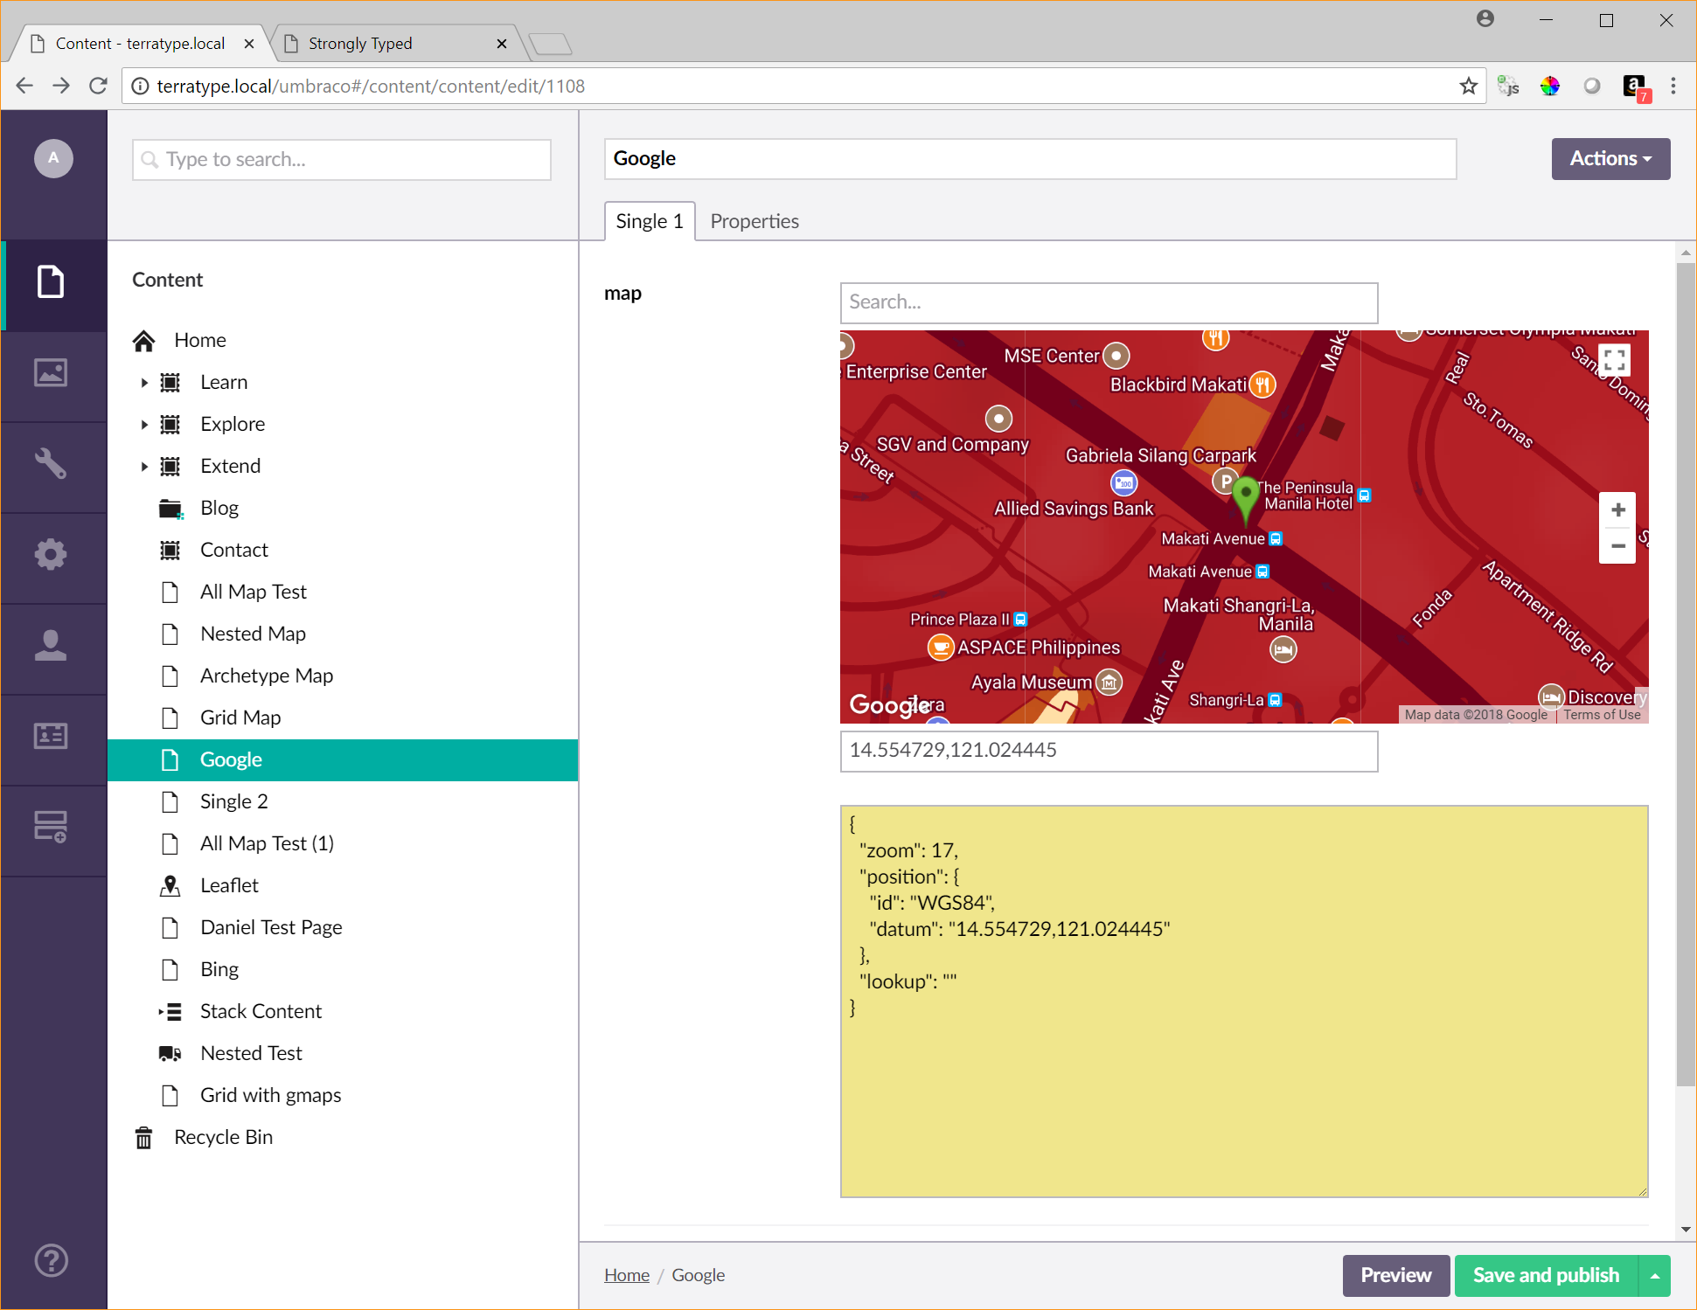
Task: Select the Blog tree item
Action: 219,508
